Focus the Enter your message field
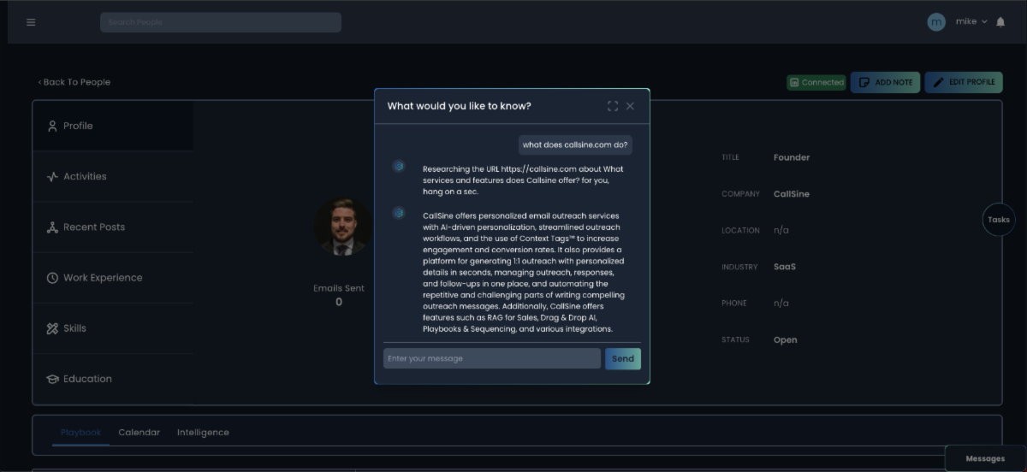The image size is (1027, 472). click(x=491, y=358)
